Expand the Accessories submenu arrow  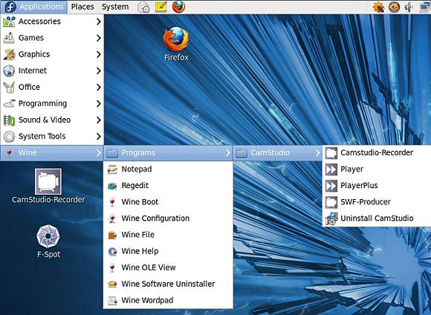pyautogui.click(x=98, y=22)
